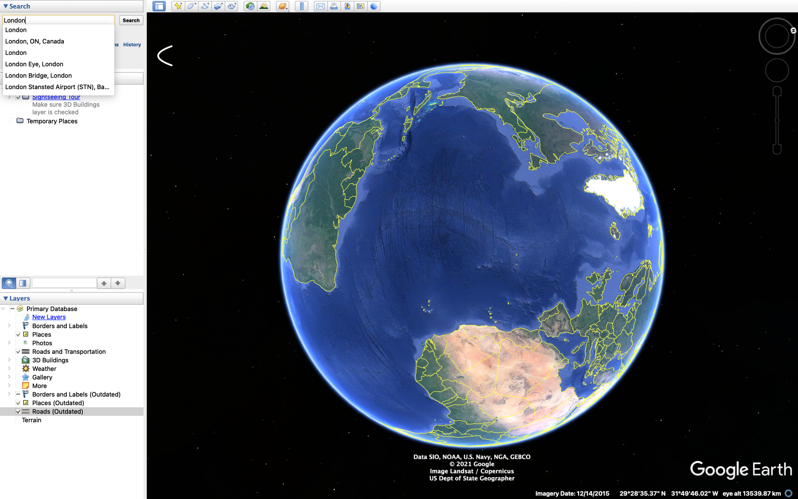
Task: Click the Search button
Action: click(131, 20)
